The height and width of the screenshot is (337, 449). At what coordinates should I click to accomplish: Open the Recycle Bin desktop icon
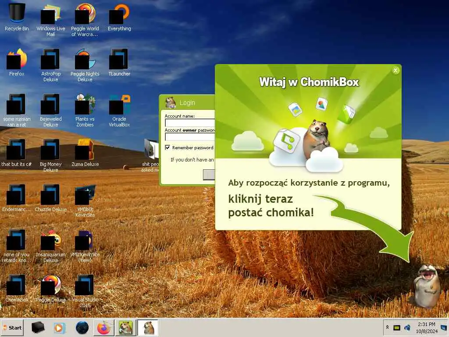(17, 17)
